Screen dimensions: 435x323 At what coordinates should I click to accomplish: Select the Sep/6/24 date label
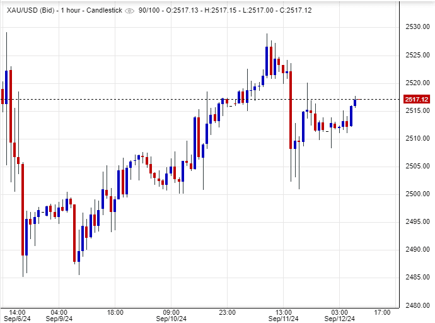tap(16, 319)
